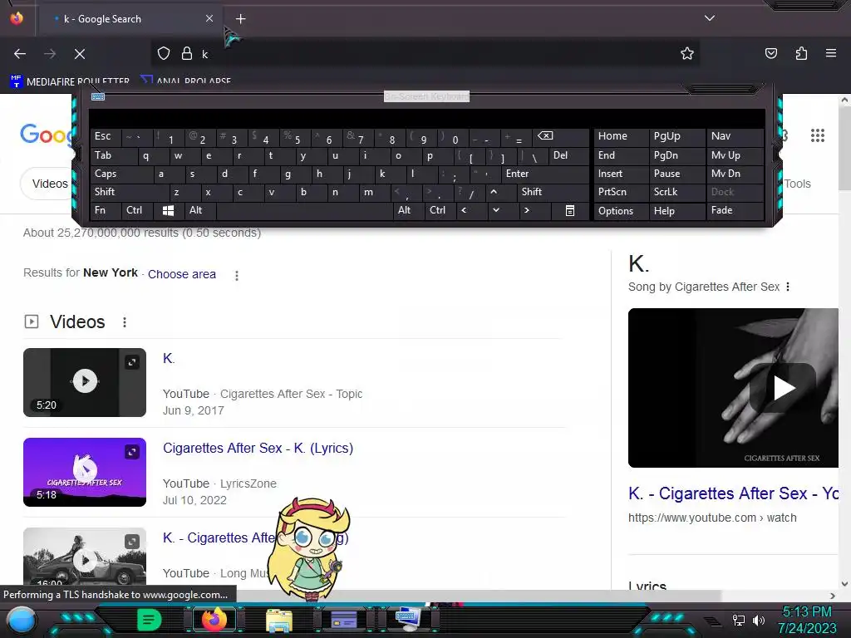This screenshot has height=638, width=851.
Task: Bookmark this page with the star icon
Action: pos(687,53)
